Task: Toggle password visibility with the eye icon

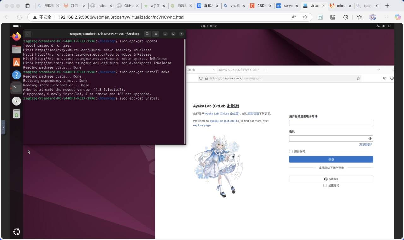Action: (x=370, y=138)
